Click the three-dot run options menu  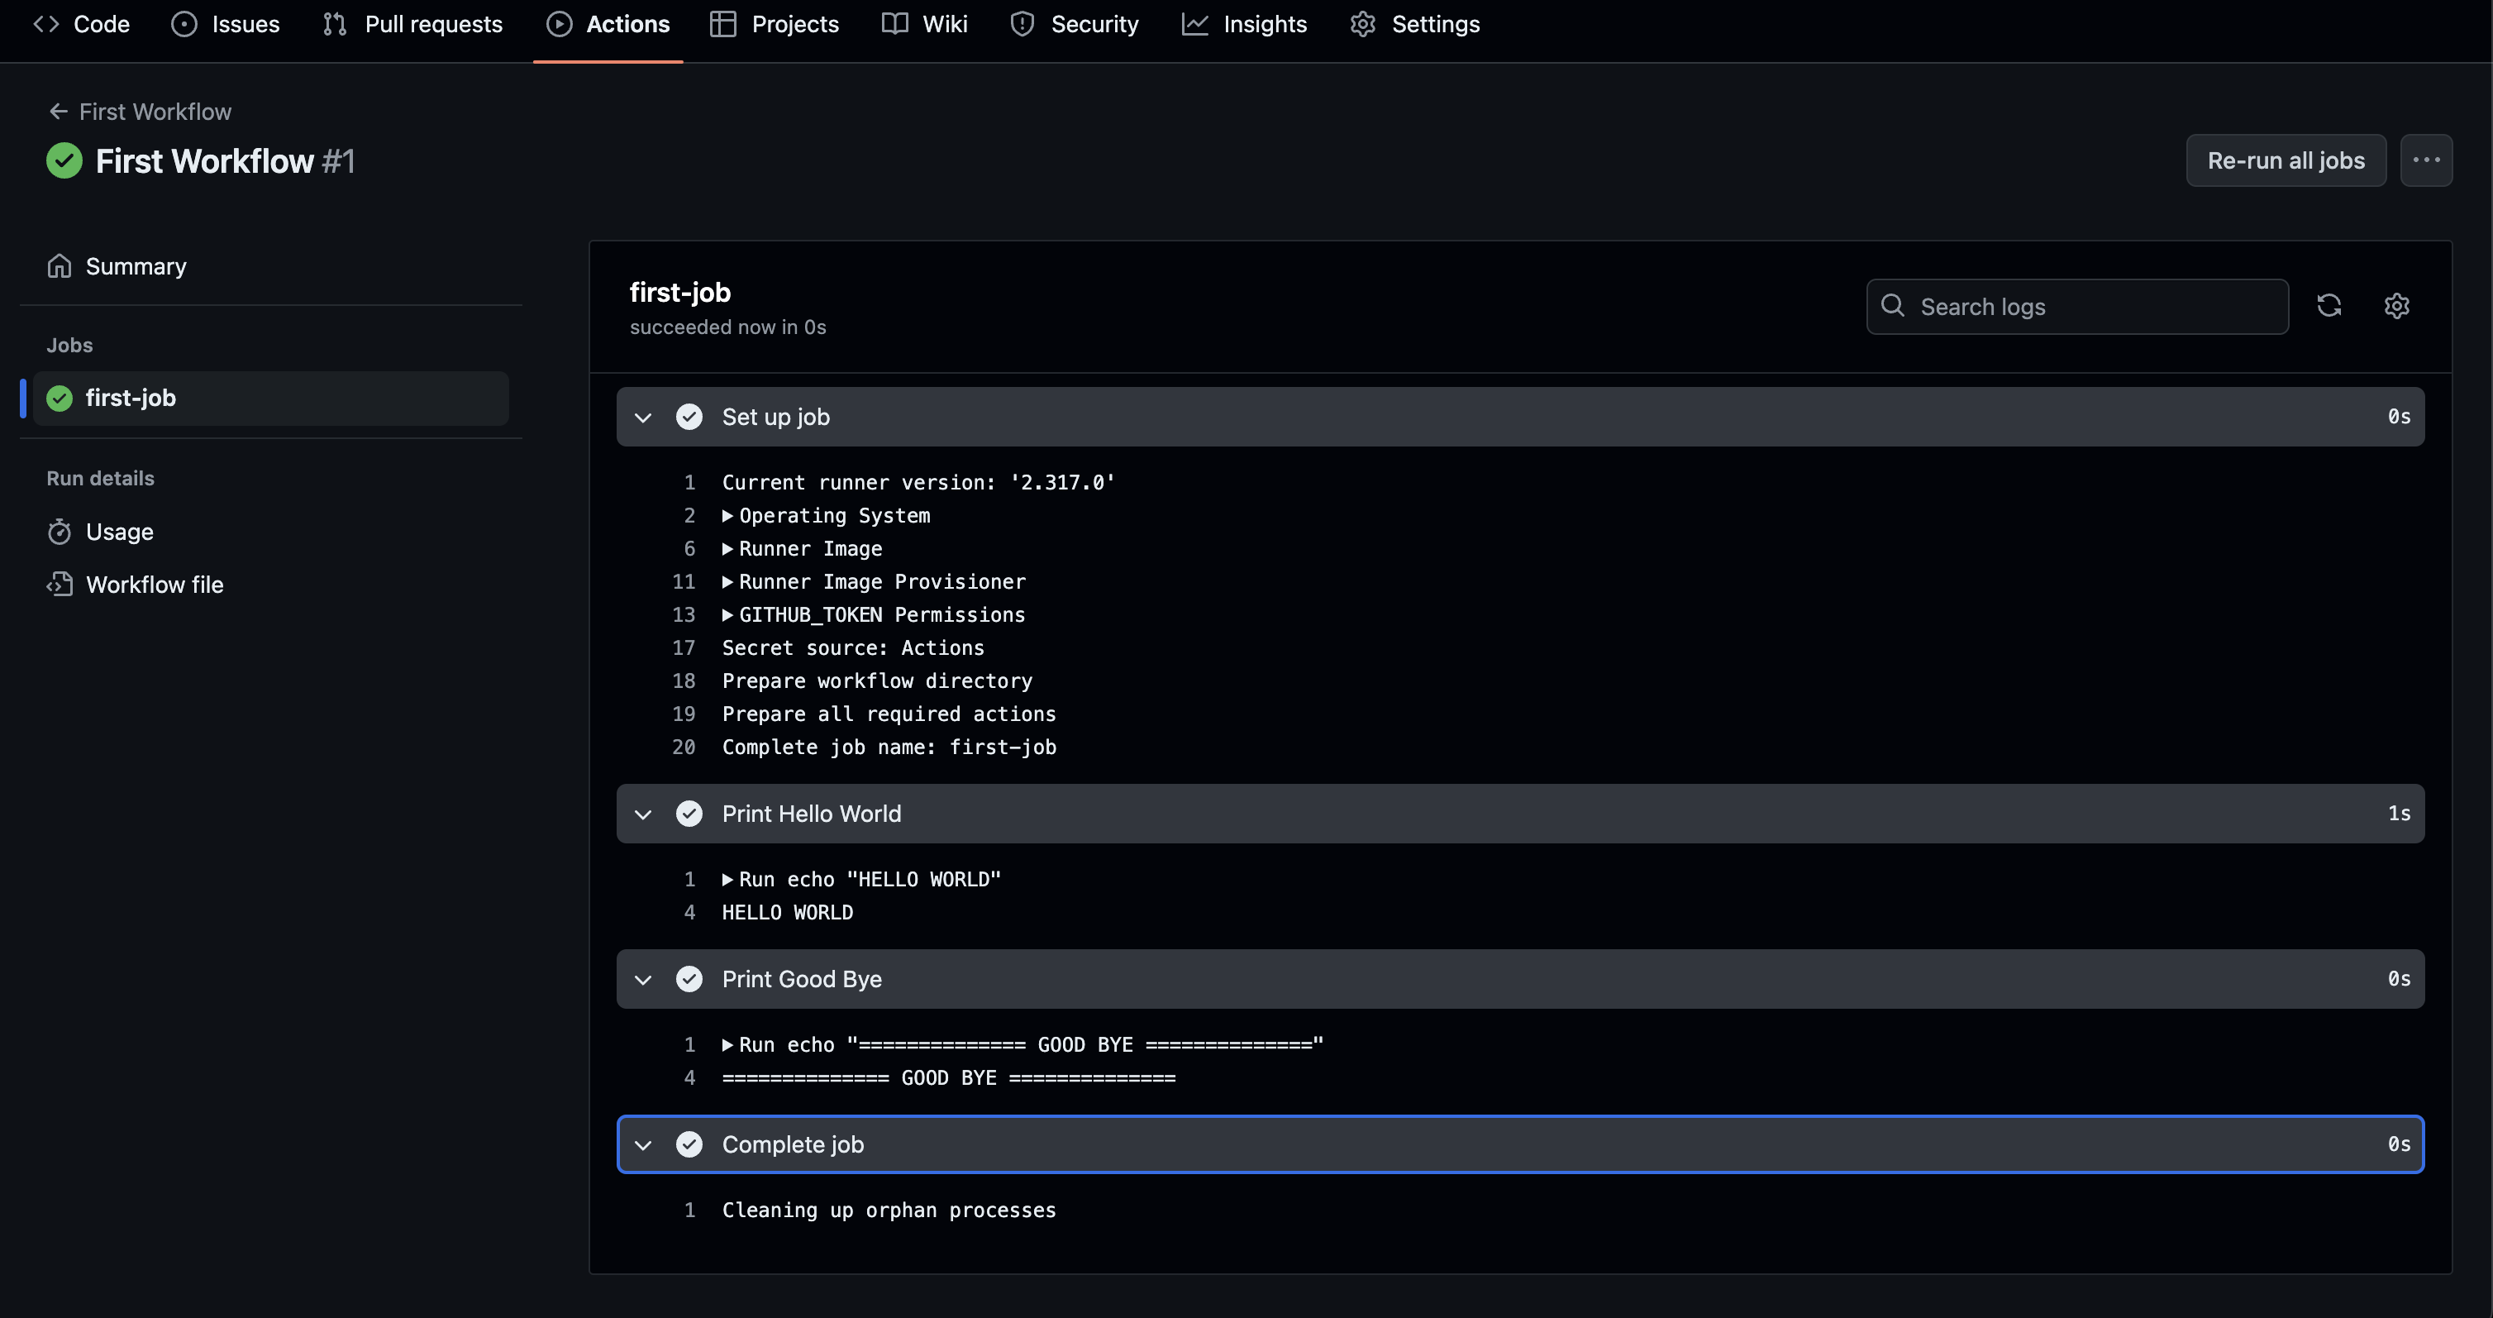(2425, 160)
